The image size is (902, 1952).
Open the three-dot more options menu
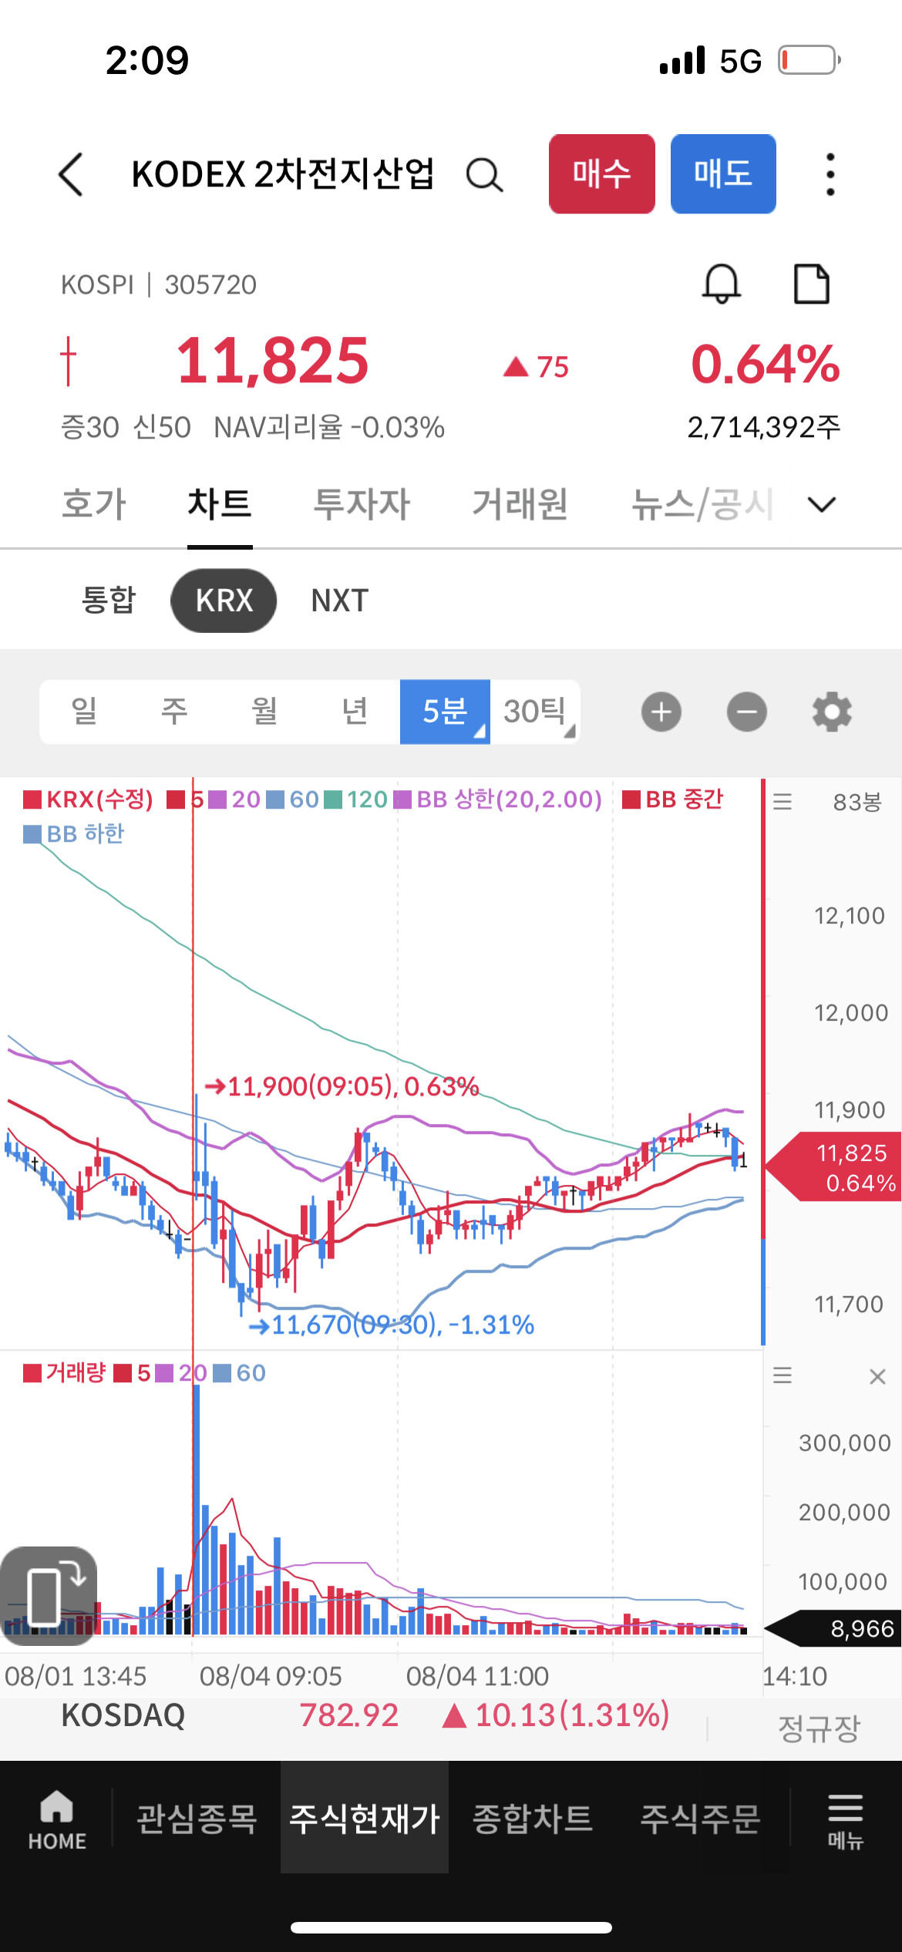click(x=830, y=174)
